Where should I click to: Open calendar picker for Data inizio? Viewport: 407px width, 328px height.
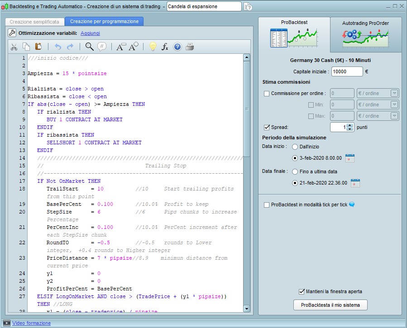350,158
